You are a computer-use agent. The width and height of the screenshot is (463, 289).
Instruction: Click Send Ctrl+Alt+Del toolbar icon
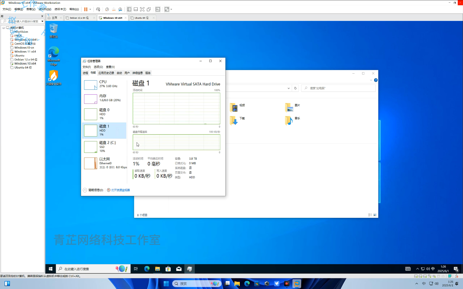(x=98, y=9)
